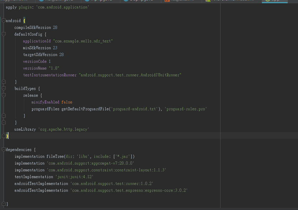Click the highlighted opening brace after android
Image resolution: width=298 pixels, height=210 pixels.
(24, 21)
